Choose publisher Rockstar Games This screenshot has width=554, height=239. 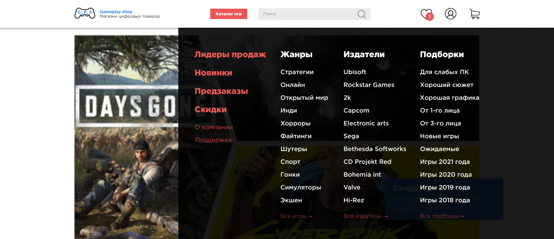point(369,85)
